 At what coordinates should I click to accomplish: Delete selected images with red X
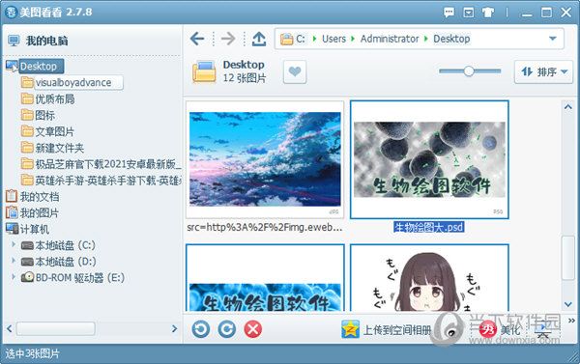click(x=253, y=329)
